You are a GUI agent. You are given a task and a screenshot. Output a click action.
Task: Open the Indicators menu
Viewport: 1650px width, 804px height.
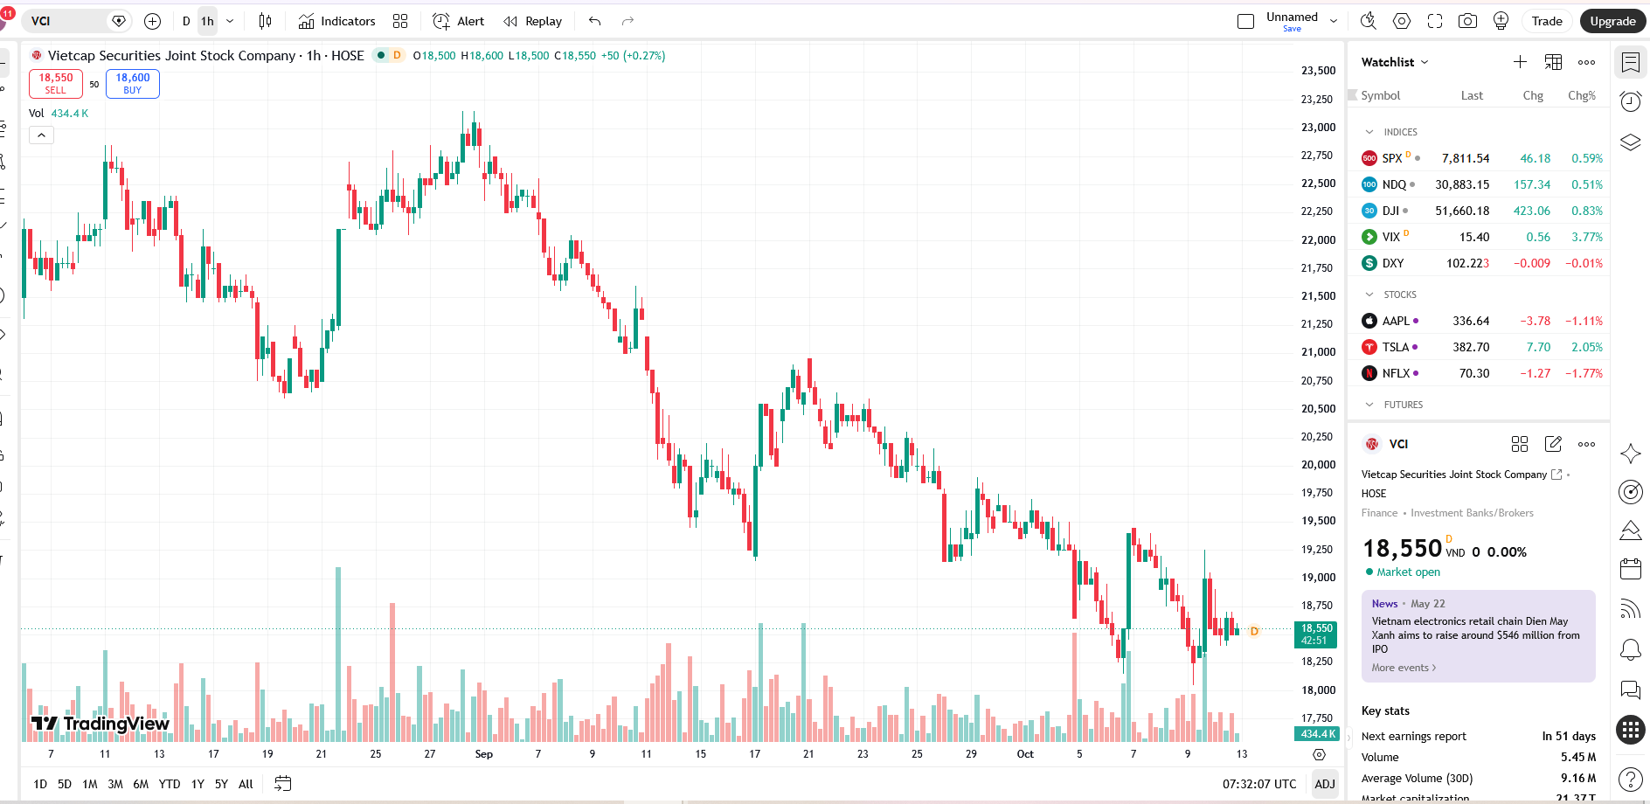click(336, 21)
